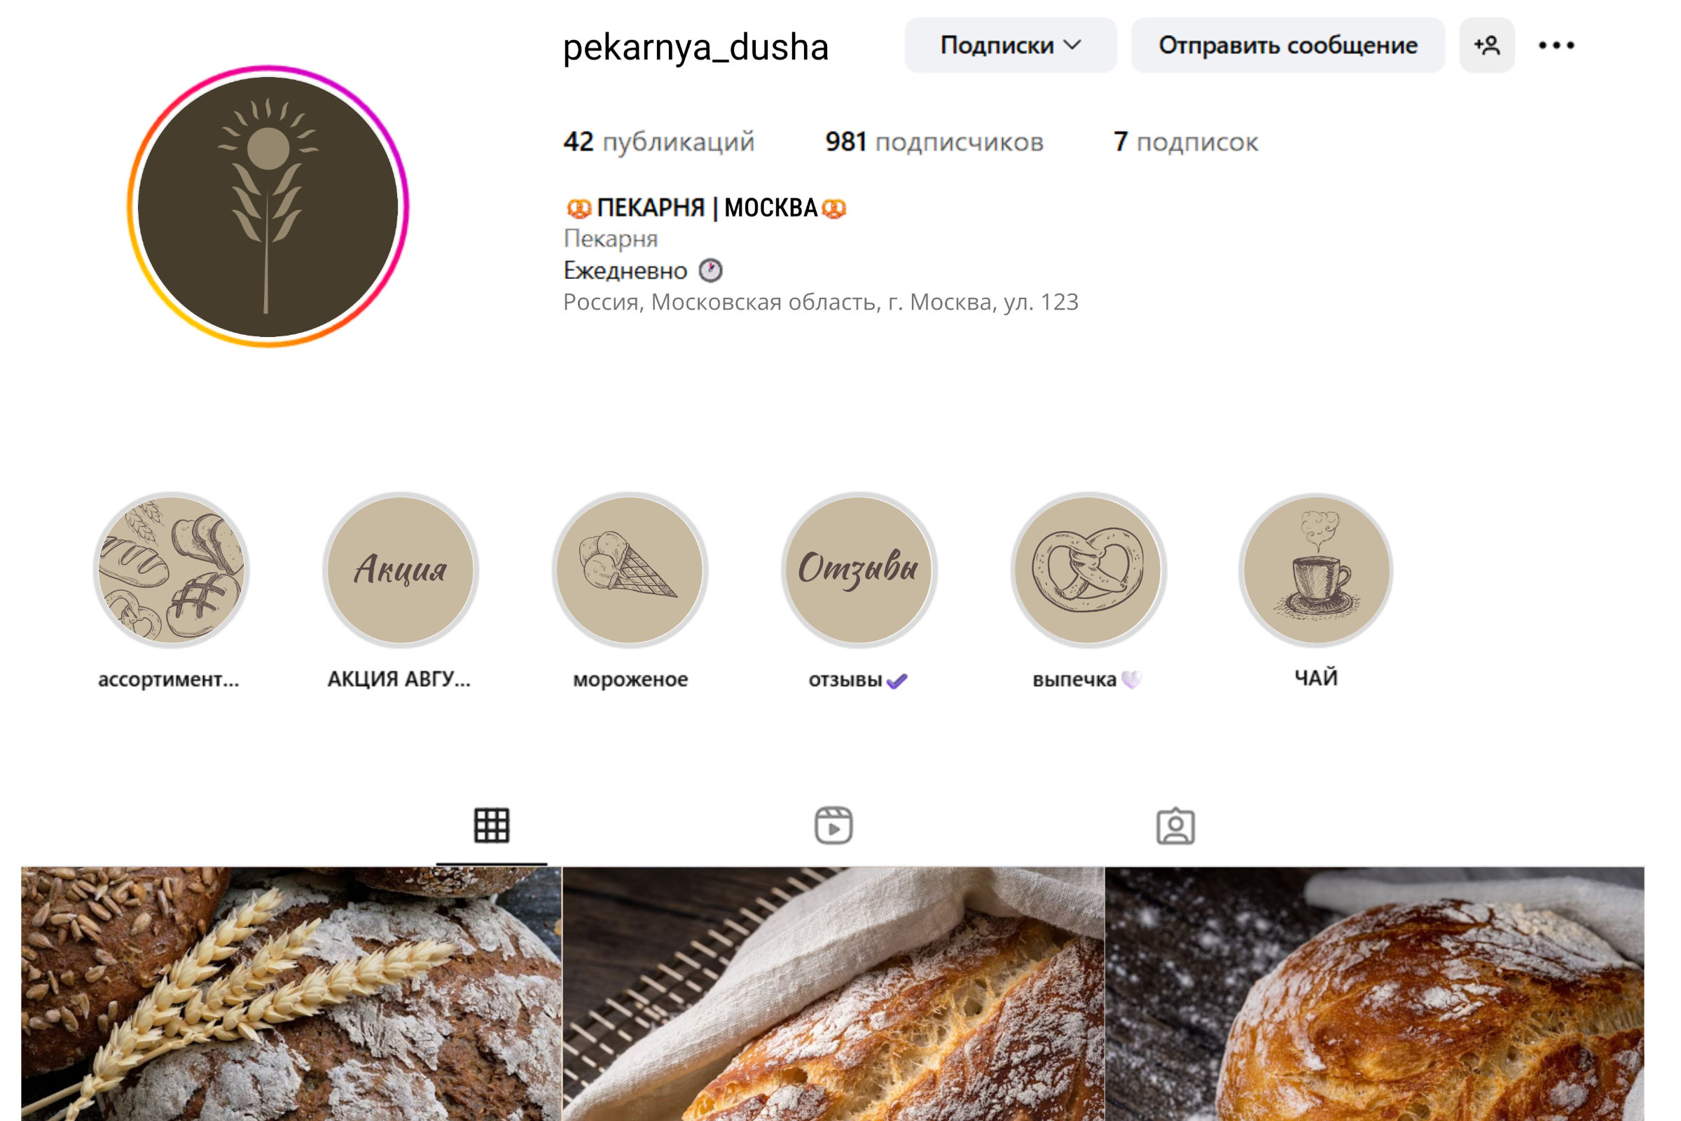Open the bread with wheat ears post

point(291,993)
